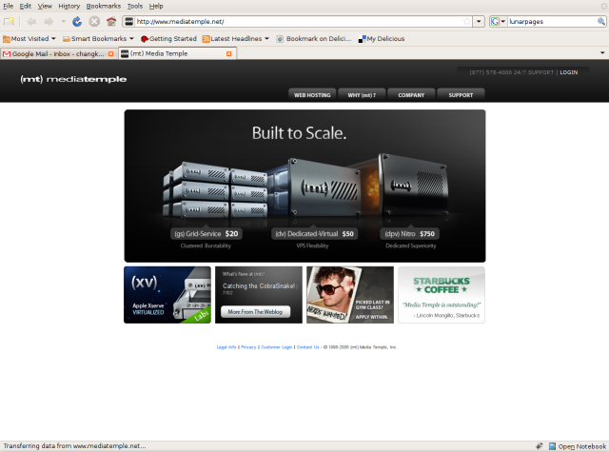This screenshot has height=452, width=609.
Task: Click More From The Weblog button
Action: 255,312
